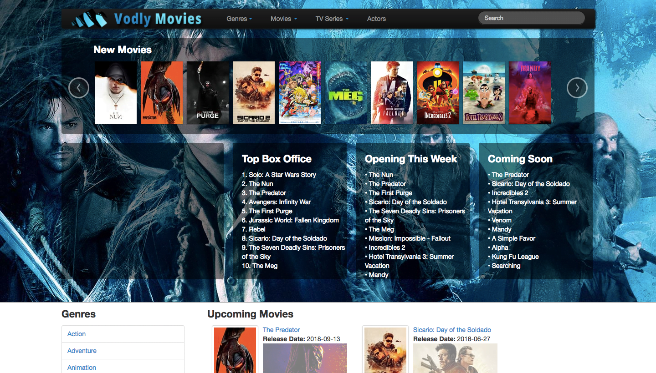This screenshot has width=656, height=373.
Task: Click The Predator preview image in Upcoming Movies
Action: pos(305,358)
